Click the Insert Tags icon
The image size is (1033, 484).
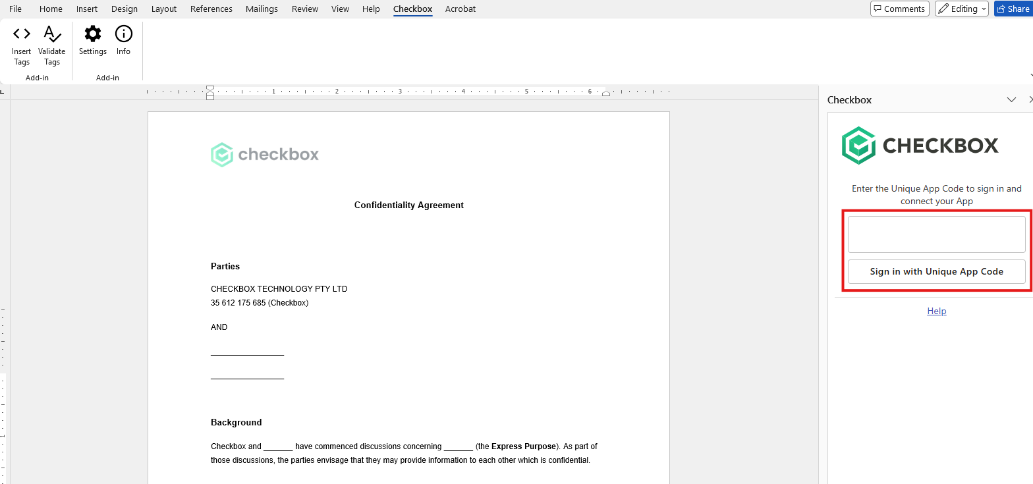click(22, 33)
